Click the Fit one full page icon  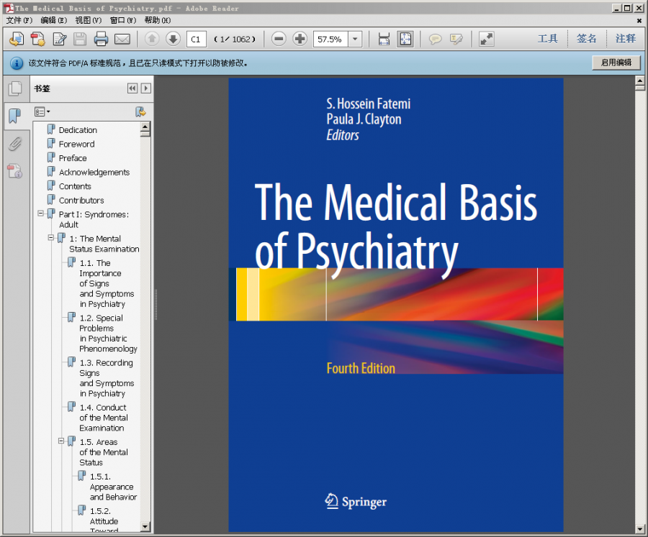pos(405,40)
